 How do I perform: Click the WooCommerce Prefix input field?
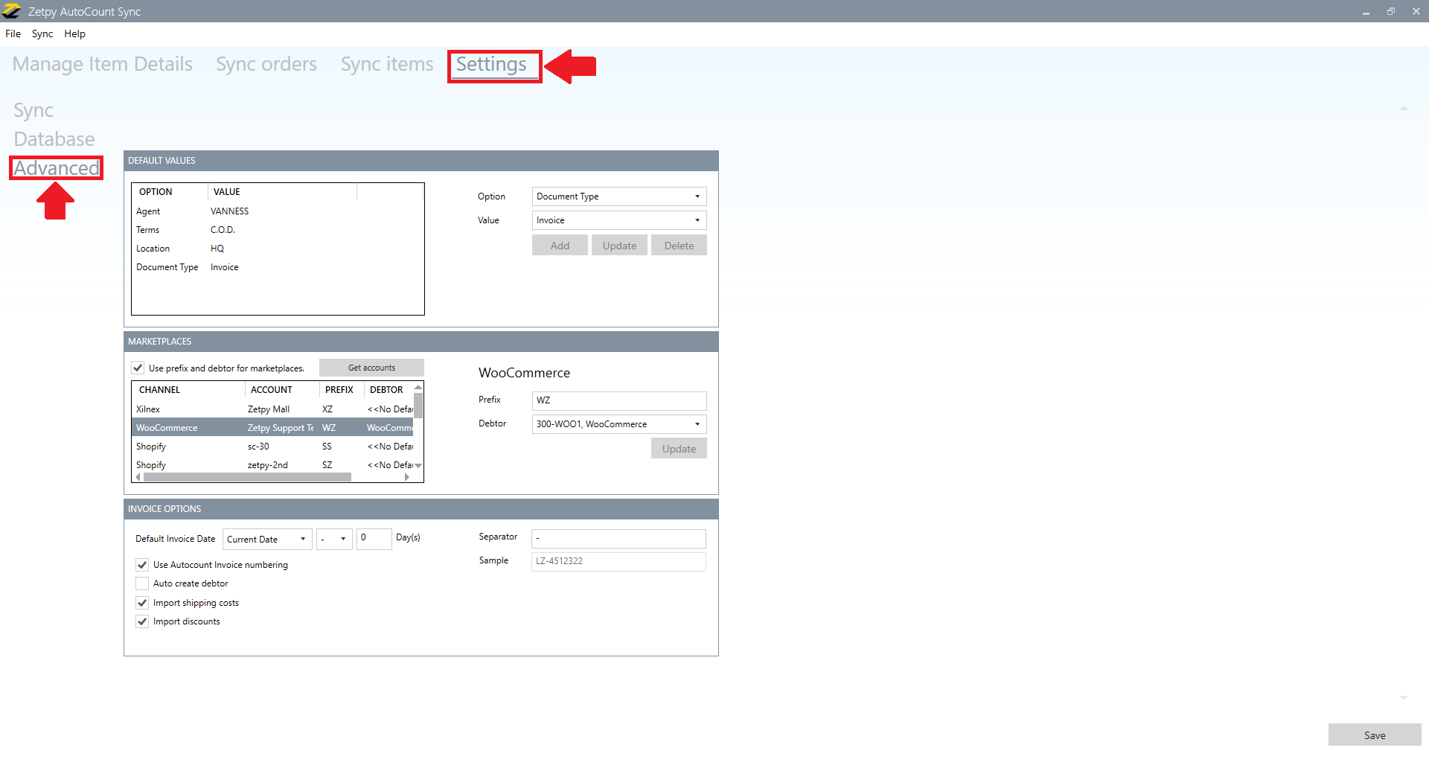tap(619, 400)
